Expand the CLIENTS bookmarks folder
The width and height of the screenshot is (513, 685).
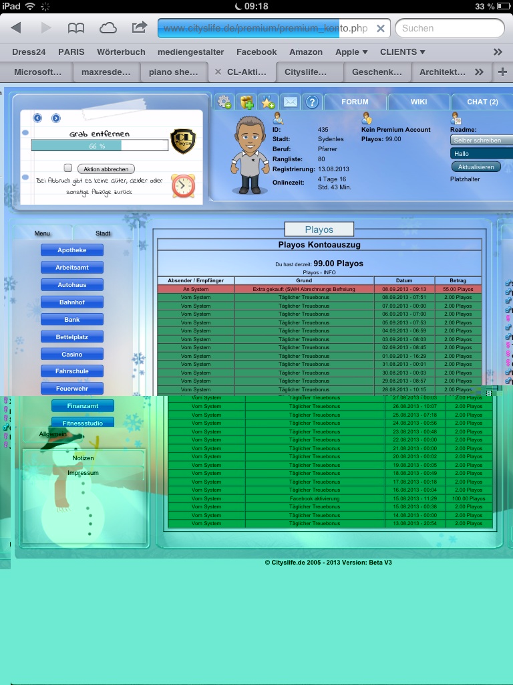[x=402, y=52]
